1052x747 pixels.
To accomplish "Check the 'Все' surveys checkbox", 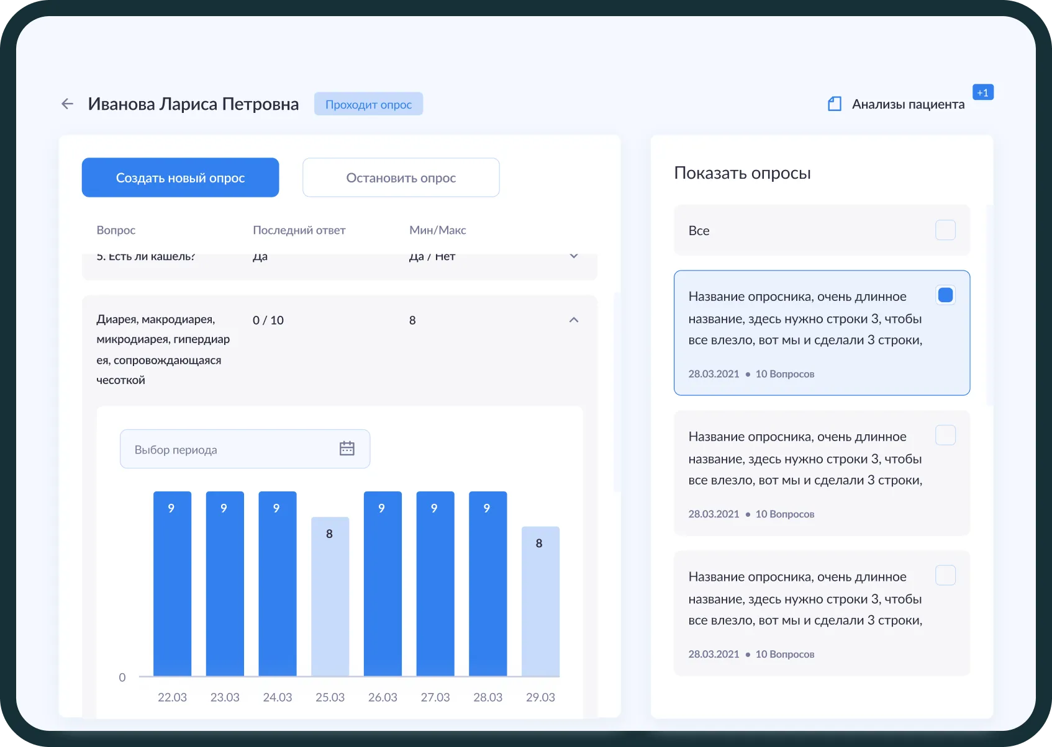I will point(945,230).
